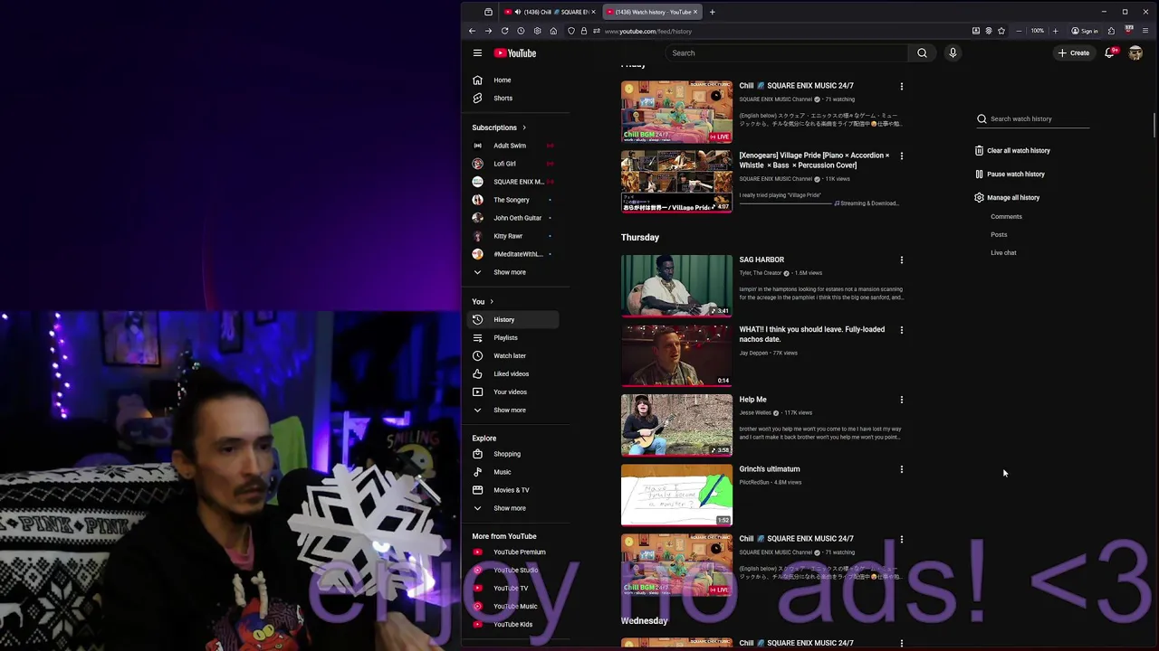
Task: Open Grinch's ultimatum video thumbnail
Action: (676, 495)
